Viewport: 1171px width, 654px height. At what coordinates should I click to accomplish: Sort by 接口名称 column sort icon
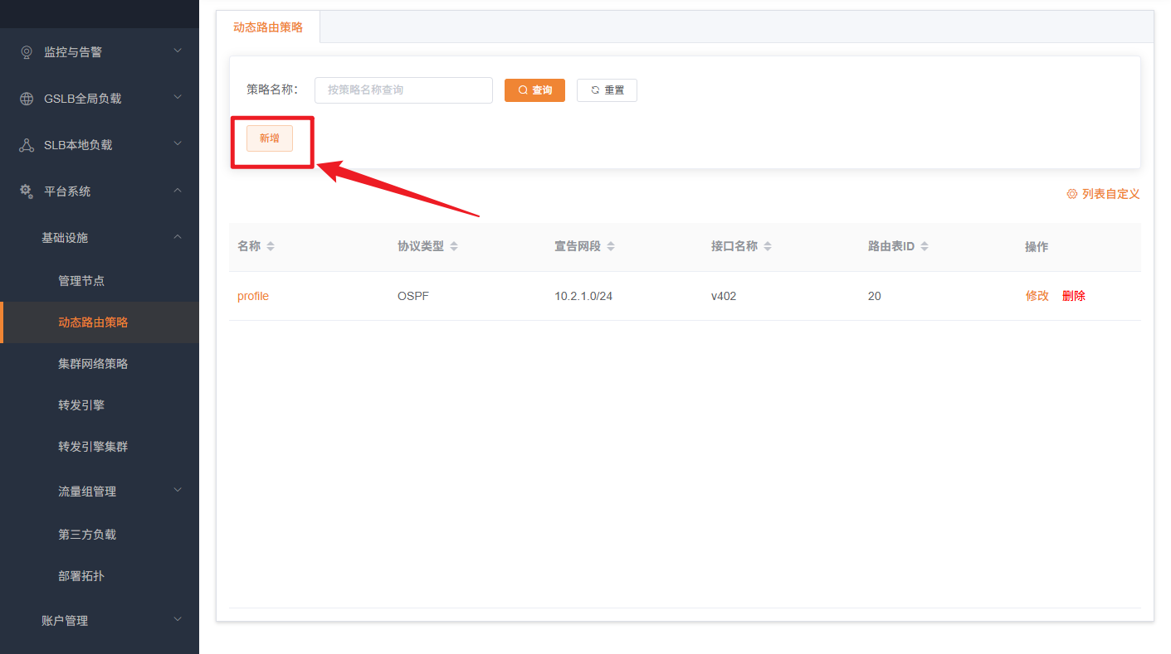[x=768, y=247]
